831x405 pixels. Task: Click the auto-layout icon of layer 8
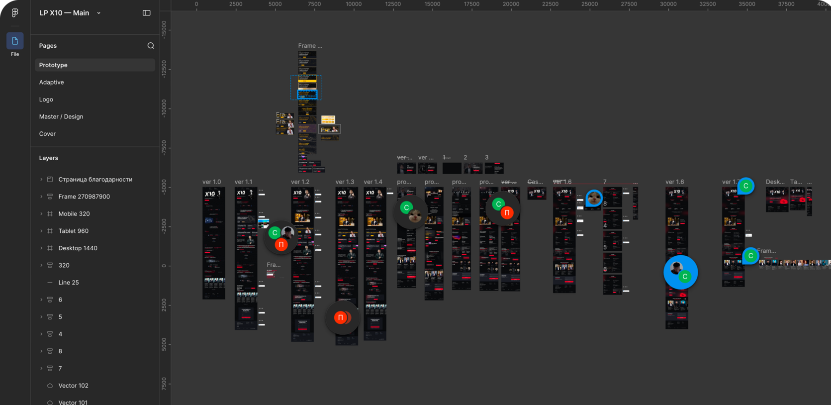click(x=50, y=351)
